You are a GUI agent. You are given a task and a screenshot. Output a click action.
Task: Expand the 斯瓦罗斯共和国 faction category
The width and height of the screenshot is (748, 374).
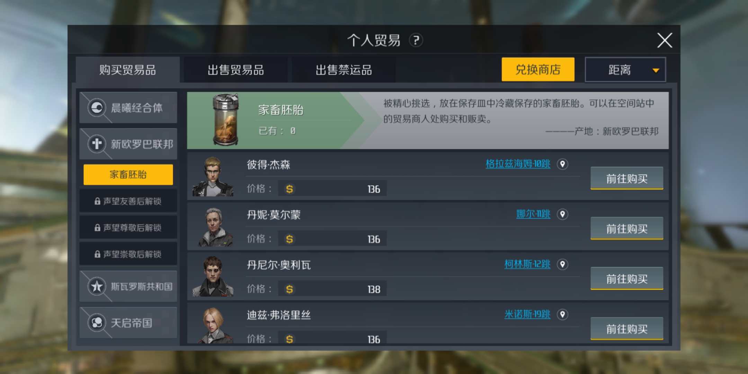[x=128, y=286]
